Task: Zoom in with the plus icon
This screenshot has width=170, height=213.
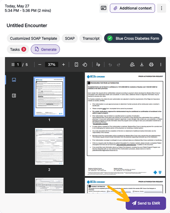Action: coord(64,65)
